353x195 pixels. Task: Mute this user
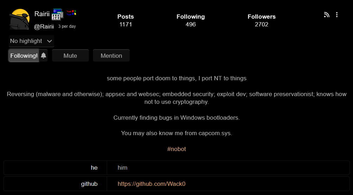tap(70, 56)
